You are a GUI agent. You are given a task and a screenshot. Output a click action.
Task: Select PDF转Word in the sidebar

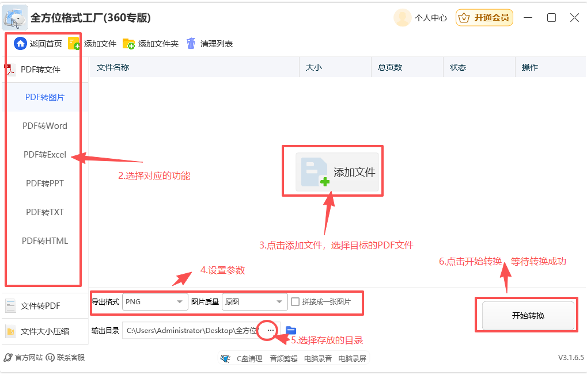click(45, 126)
